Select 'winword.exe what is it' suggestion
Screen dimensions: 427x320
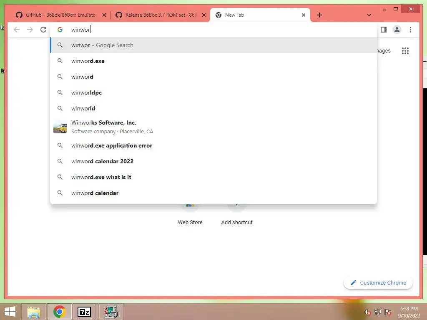[x=213, y=177]
